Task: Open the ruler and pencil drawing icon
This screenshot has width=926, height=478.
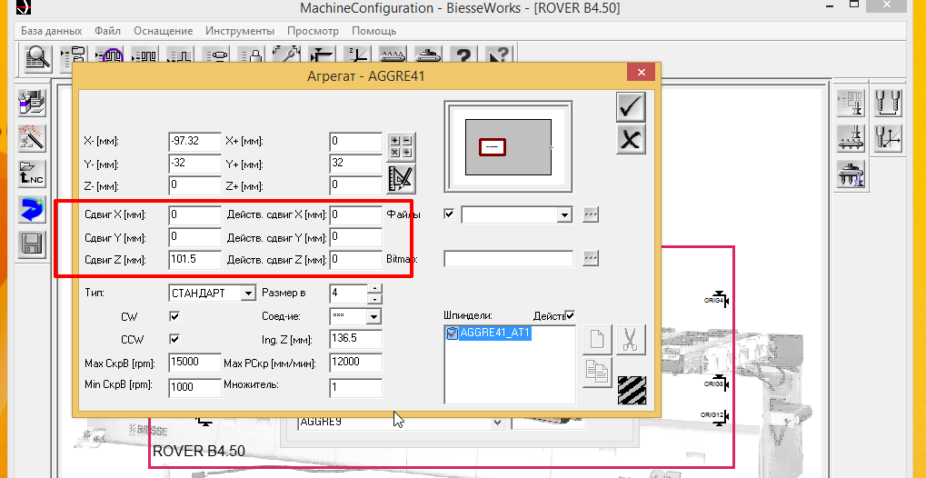Action: [x=402, y=180]
